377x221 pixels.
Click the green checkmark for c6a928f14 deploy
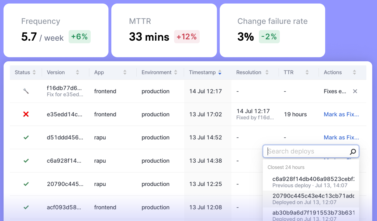point(26,161)
